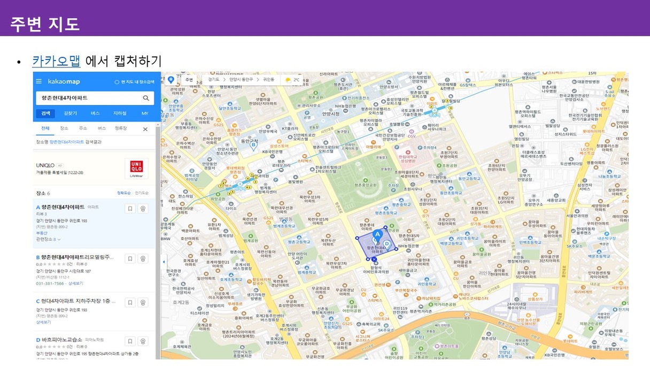Open 상세보기 for result C

point(43,322)
